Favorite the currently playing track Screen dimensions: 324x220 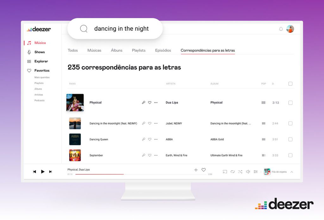(x=203, y=170)
